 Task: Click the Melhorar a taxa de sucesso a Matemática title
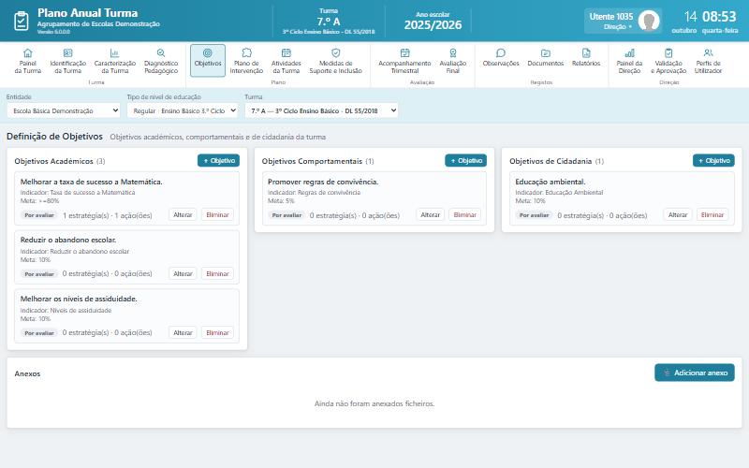[x=91, y=182]
